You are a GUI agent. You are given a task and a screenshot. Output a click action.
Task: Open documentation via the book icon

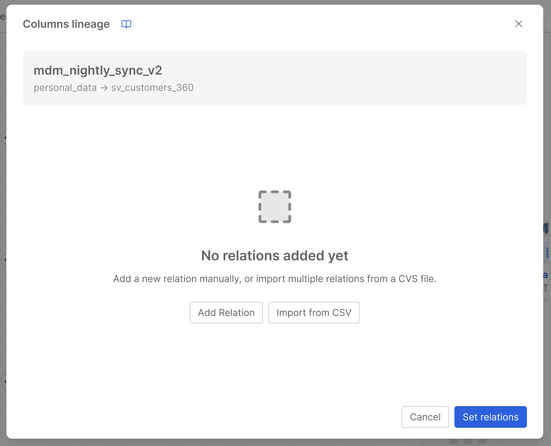tap(126, 24)
